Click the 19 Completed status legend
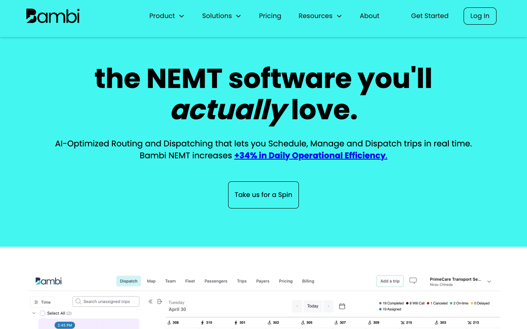 click(x=392, y=303)
